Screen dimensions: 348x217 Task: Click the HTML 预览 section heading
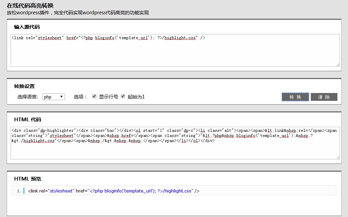(x=28, y=179)
